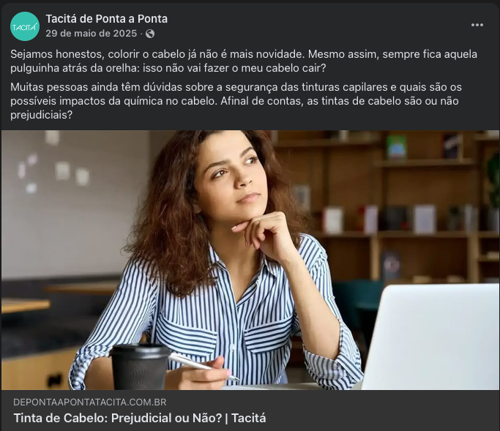Open the post date 29 de maio de 2025

pos(92,34)
